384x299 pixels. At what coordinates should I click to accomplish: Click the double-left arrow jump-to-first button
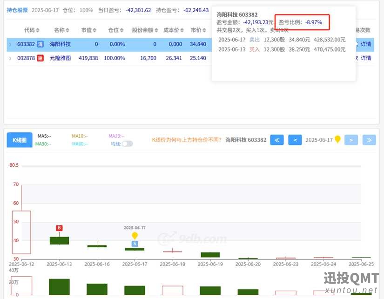[277, 140]
